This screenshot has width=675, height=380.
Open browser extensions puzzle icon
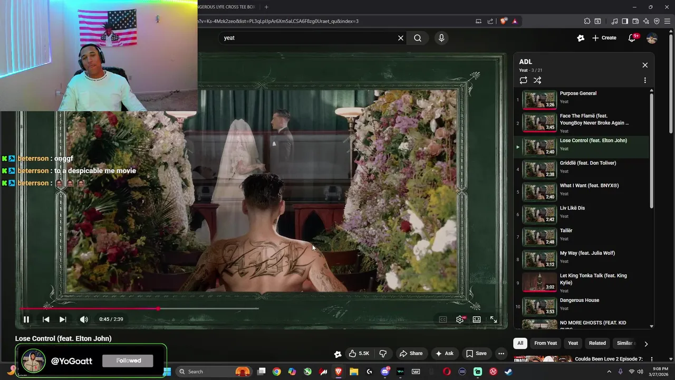point(587,21)
